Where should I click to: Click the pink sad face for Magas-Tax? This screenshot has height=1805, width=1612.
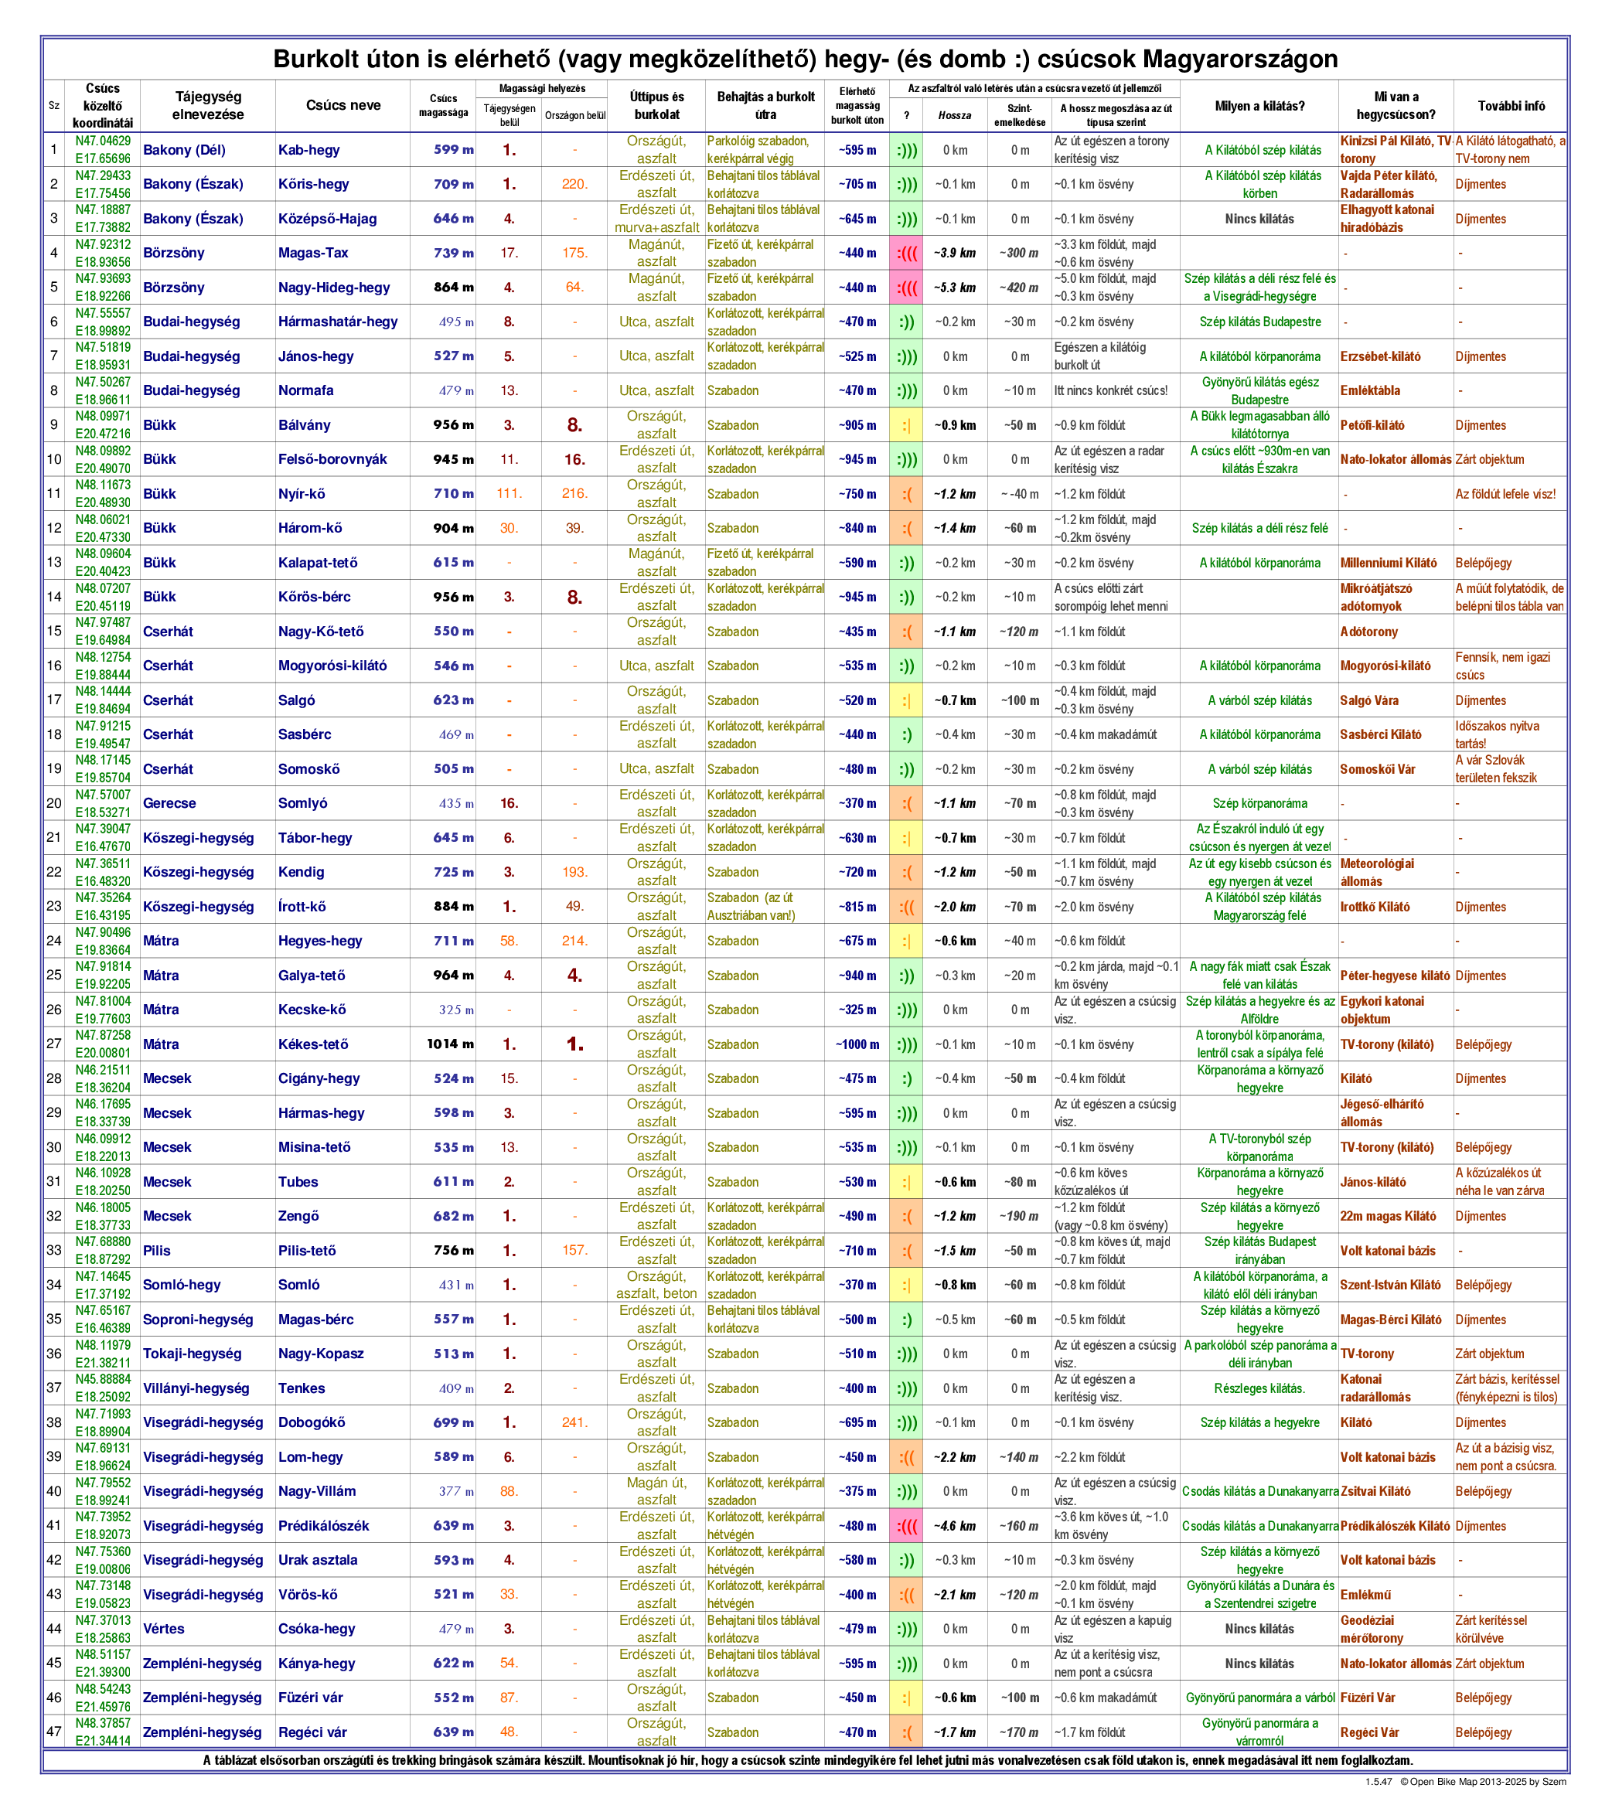(x=906, y=254)
